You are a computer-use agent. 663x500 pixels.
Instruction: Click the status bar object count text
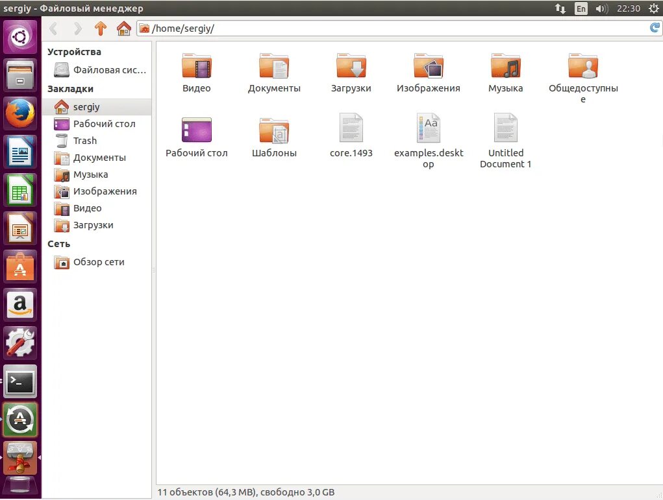pos(245,492)
